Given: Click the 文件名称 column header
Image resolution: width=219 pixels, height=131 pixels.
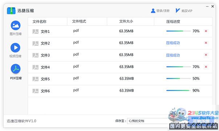Looking at the screenshot, I should click(40, 21).
